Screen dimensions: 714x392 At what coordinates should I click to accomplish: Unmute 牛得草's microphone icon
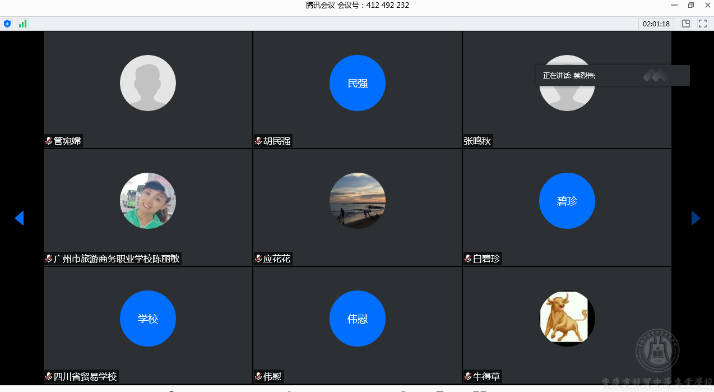(469, 376)
